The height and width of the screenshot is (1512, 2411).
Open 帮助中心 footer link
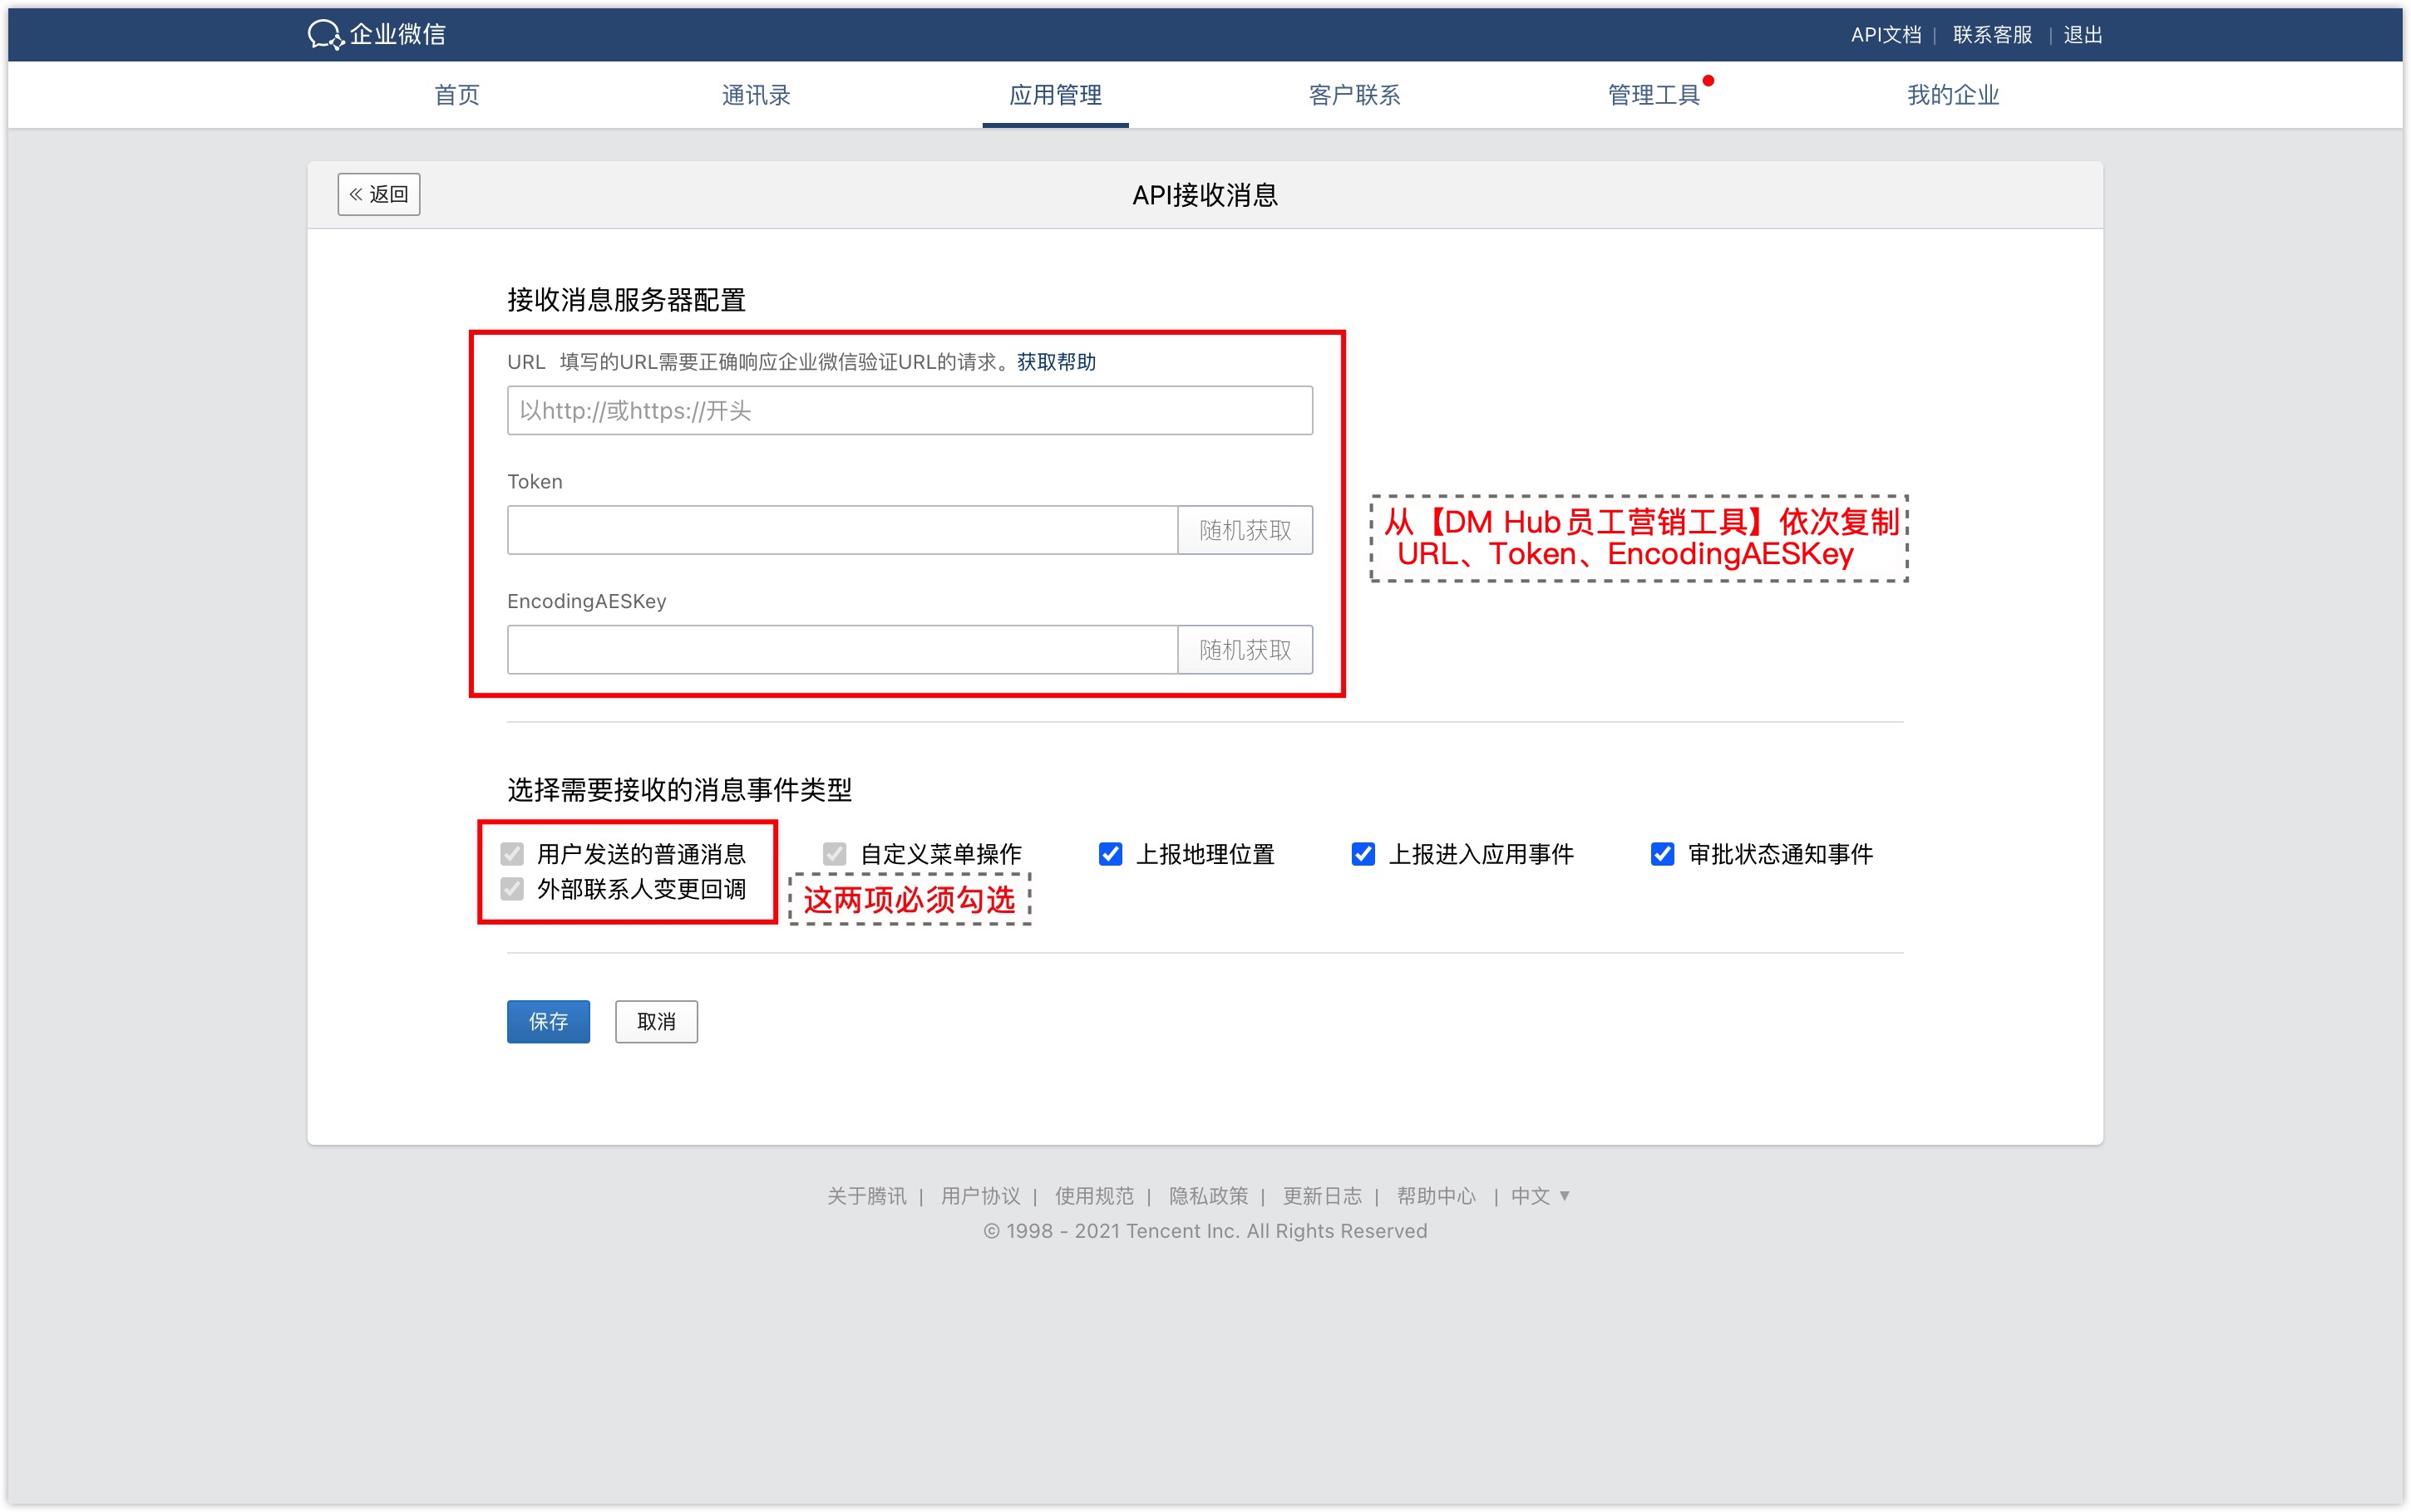click(1437, 1196)
